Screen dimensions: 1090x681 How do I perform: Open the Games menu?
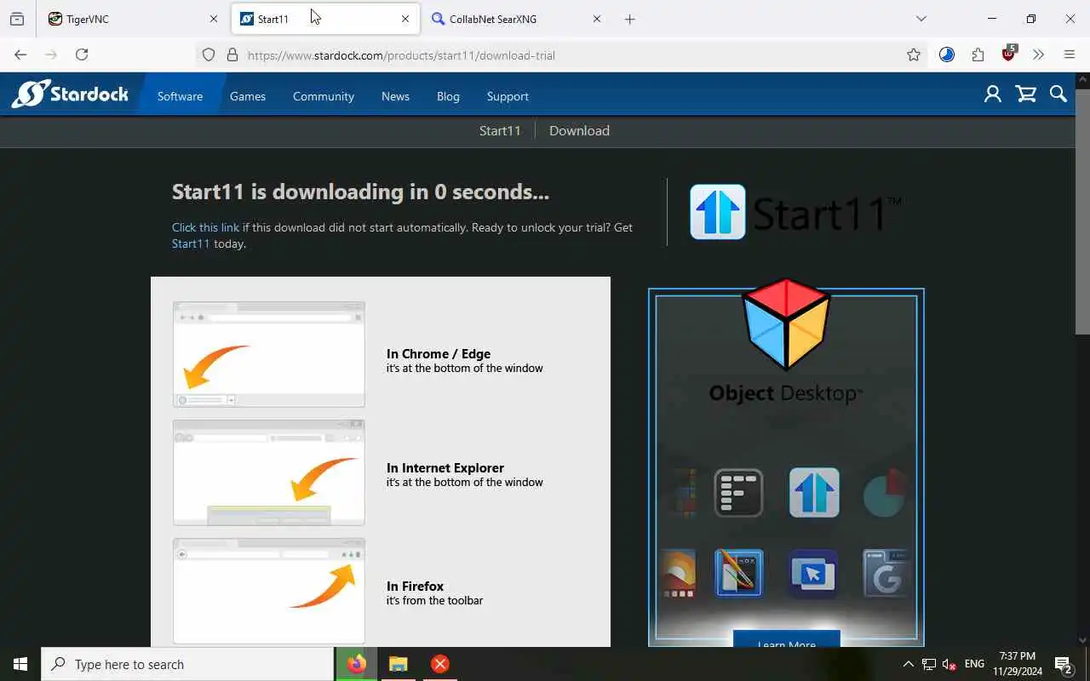point(248,96)
